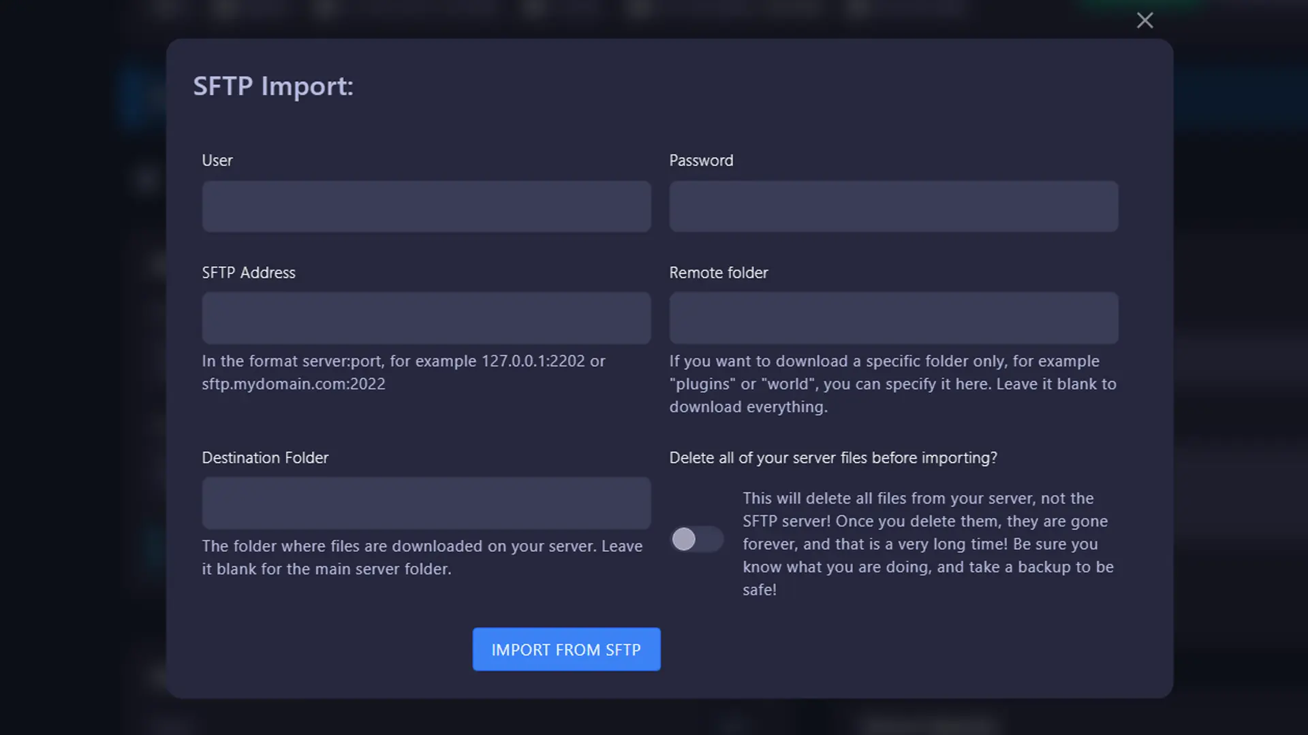
Task: Focus the Remote folder text box
Action: 893,318
